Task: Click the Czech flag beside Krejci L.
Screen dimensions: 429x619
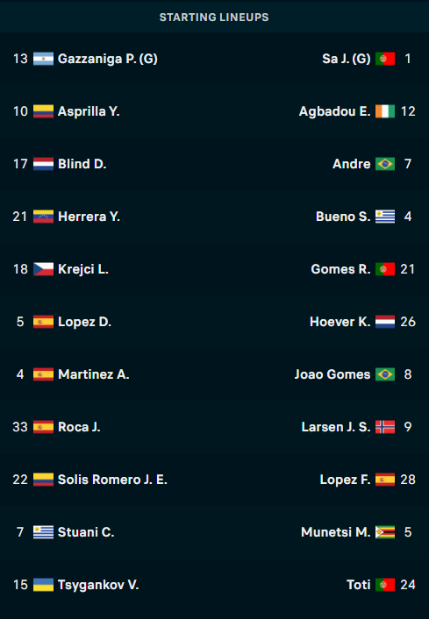Action: coord(43,269)
